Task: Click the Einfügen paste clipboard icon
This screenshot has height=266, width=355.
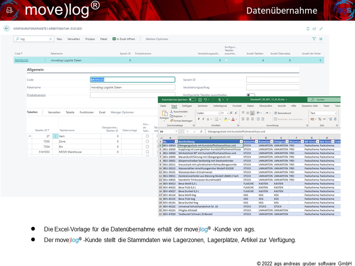Action: pyautogui.click(x=164, y=113)
